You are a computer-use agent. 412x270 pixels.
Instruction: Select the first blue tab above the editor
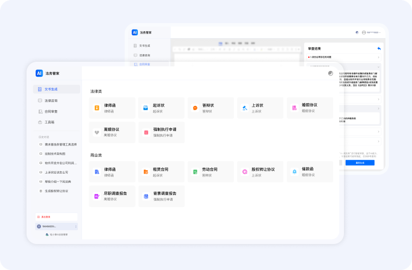220,43
